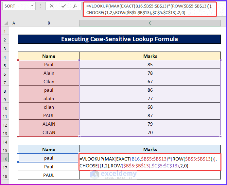This screenshot has width=227, height=185.
Task: Click the Cancel (X) formula button
Action: pos(52,6)
